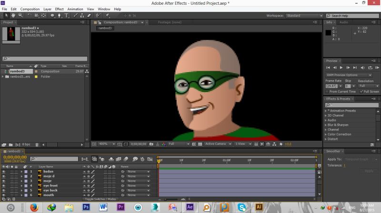Delete selected project item with trash icon
The height and width of the screenshot is (213, 381).
(37, 145)
